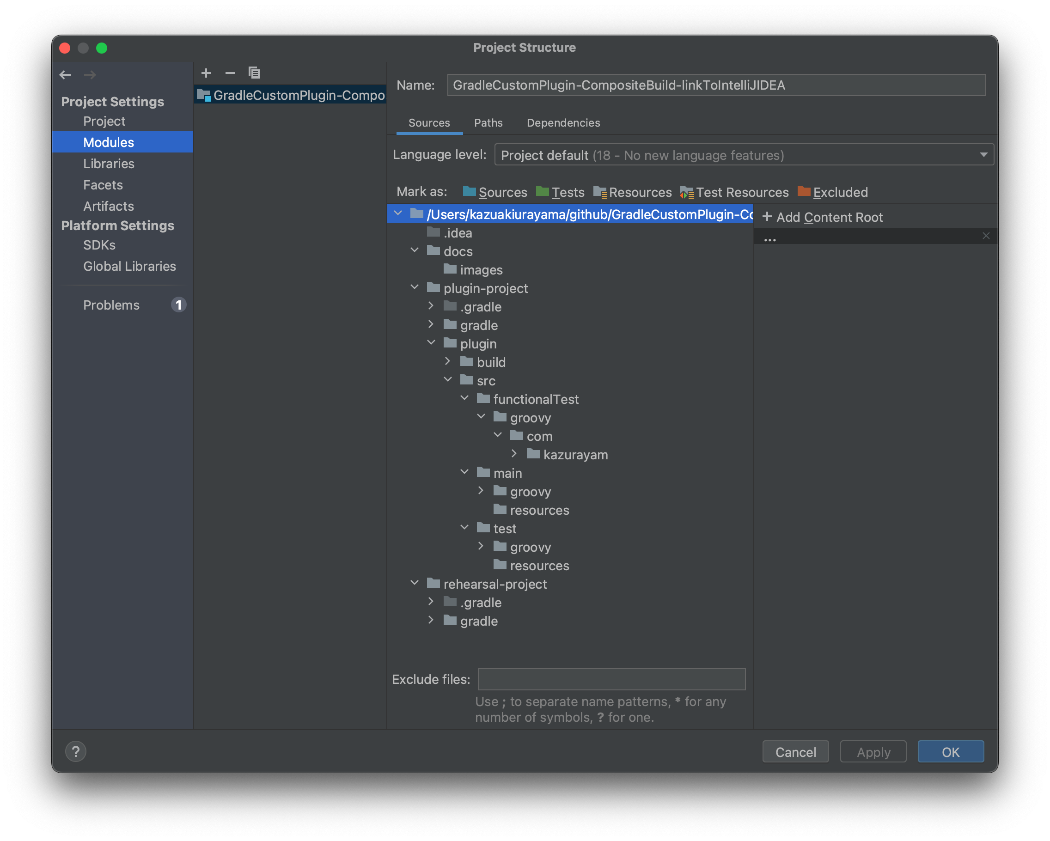Select Modules in sidebar
The width and height of the screenshot is (1050, 841).
click(x=123, y=142)
